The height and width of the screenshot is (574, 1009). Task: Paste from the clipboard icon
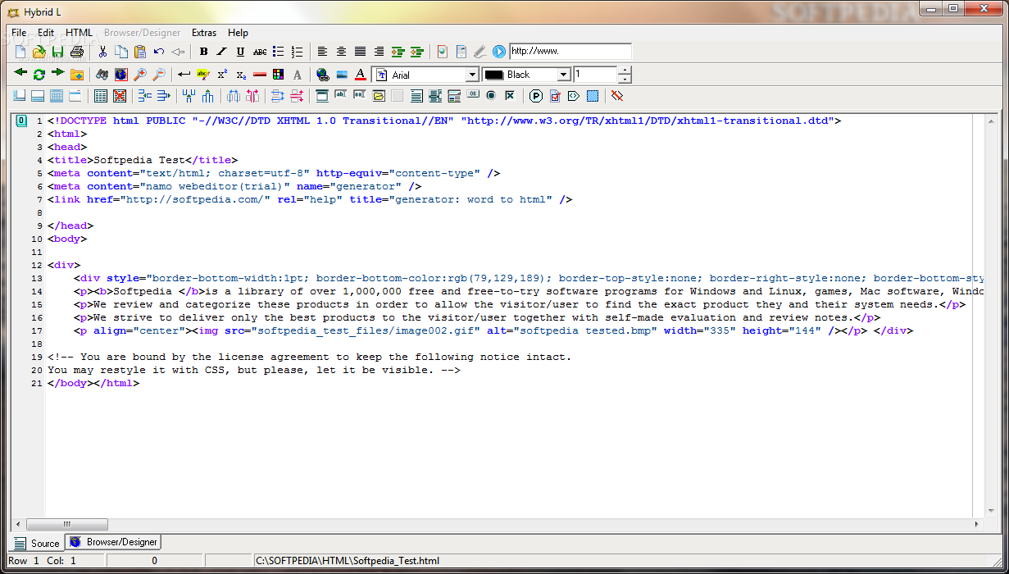(140, 52)
